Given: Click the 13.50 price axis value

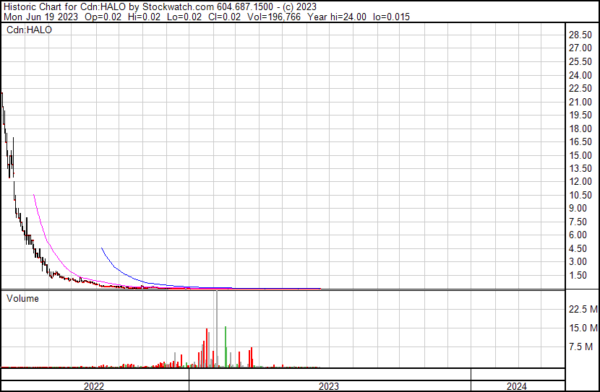Looking at the screenshot, I should tap(580, 168).
